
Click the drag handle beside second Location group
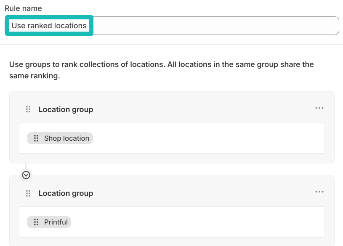coord(28,193)
